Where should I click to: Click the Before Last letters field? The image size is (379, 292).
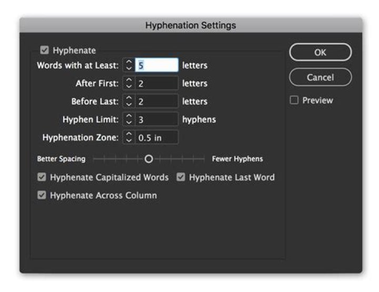point(156,101)
